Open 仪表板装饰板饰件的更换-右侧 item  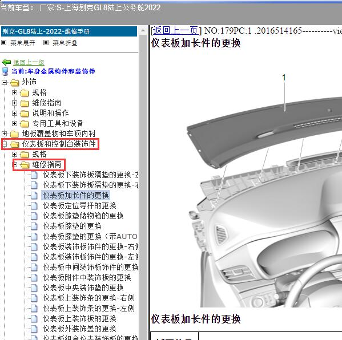[90, 246]
